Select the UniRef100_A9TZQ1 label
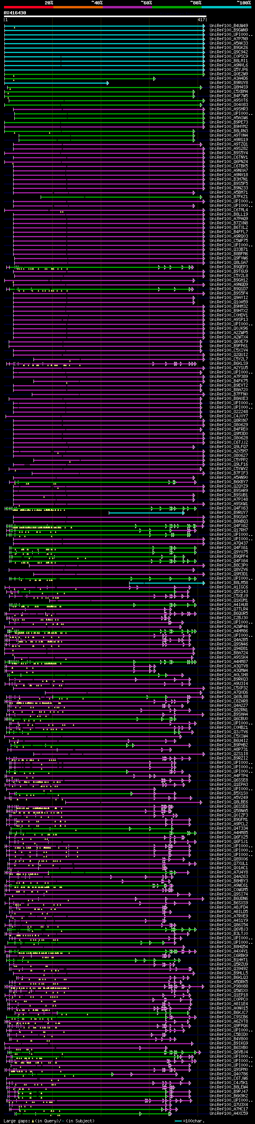Viewport: 255px width, 1124px height. [229, 144]
